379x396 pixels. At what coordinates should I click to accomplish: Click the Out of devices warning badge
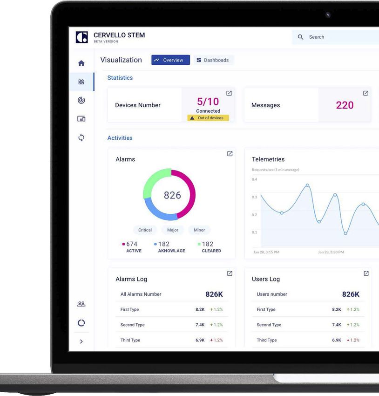tap(208, 118)
